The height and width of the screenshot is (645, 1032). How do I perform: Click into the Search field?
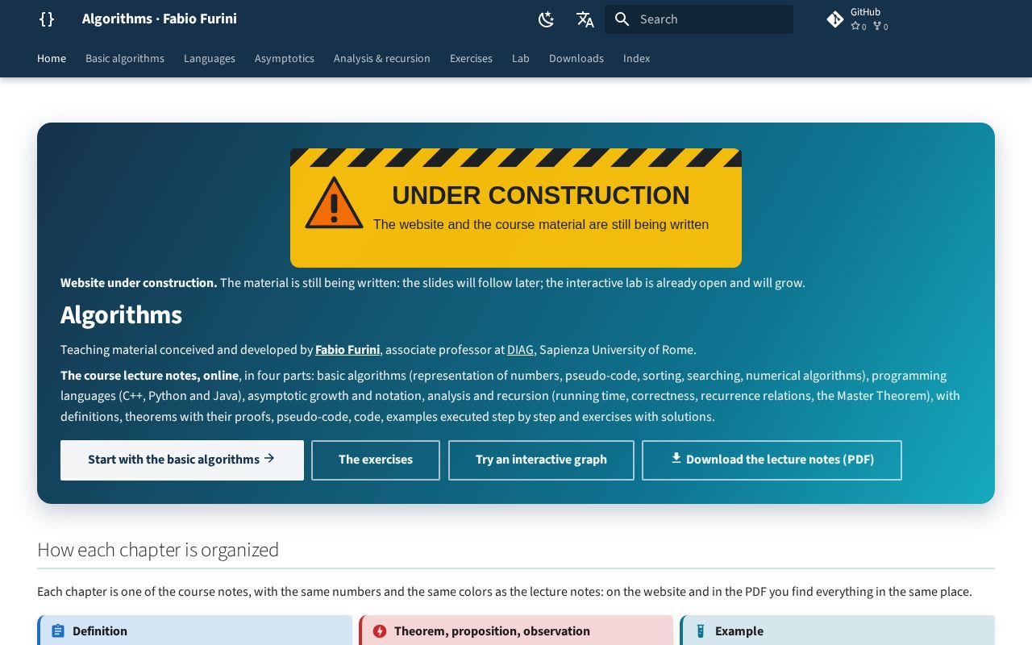point(699,19)
